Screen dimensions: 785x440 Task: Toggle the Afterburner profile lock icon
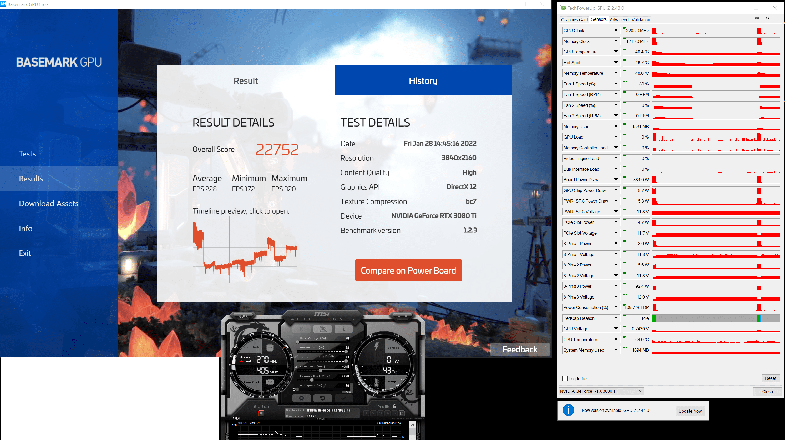click(394, 406)
